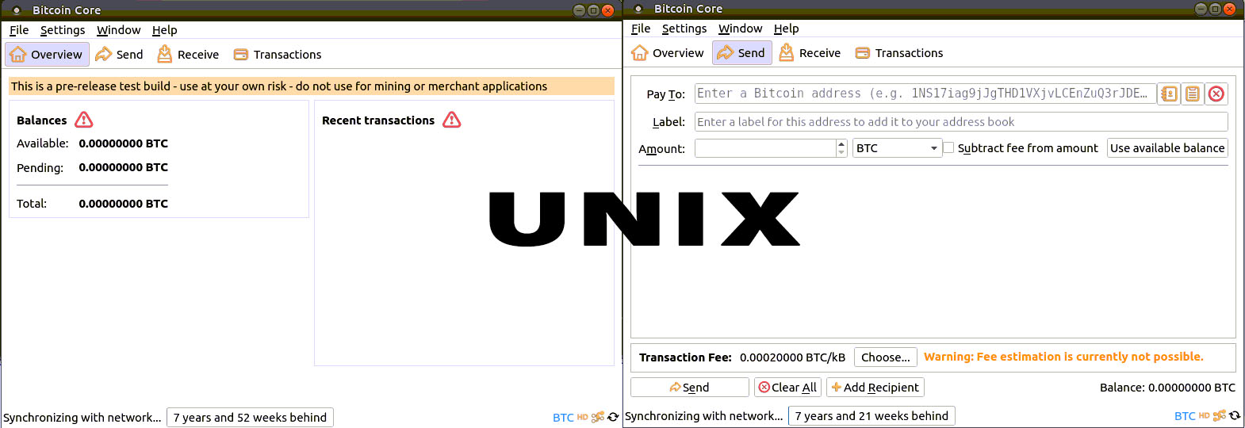Viewport: 1245px width, 428px height.
Task: Open Window menu in right window
Action: click(740, 29)
